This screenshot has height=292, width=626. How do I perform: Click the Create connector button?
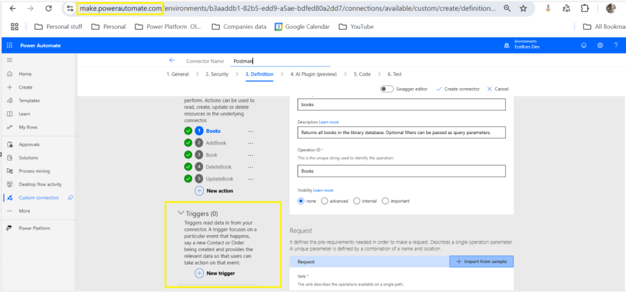pyautogui.click(x=458, y=89)
